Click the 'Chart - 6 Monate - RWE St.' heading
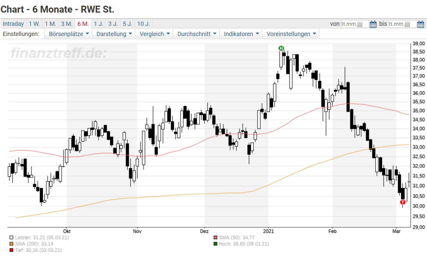Screen dimensions: 427x258 tap(57, 9)
